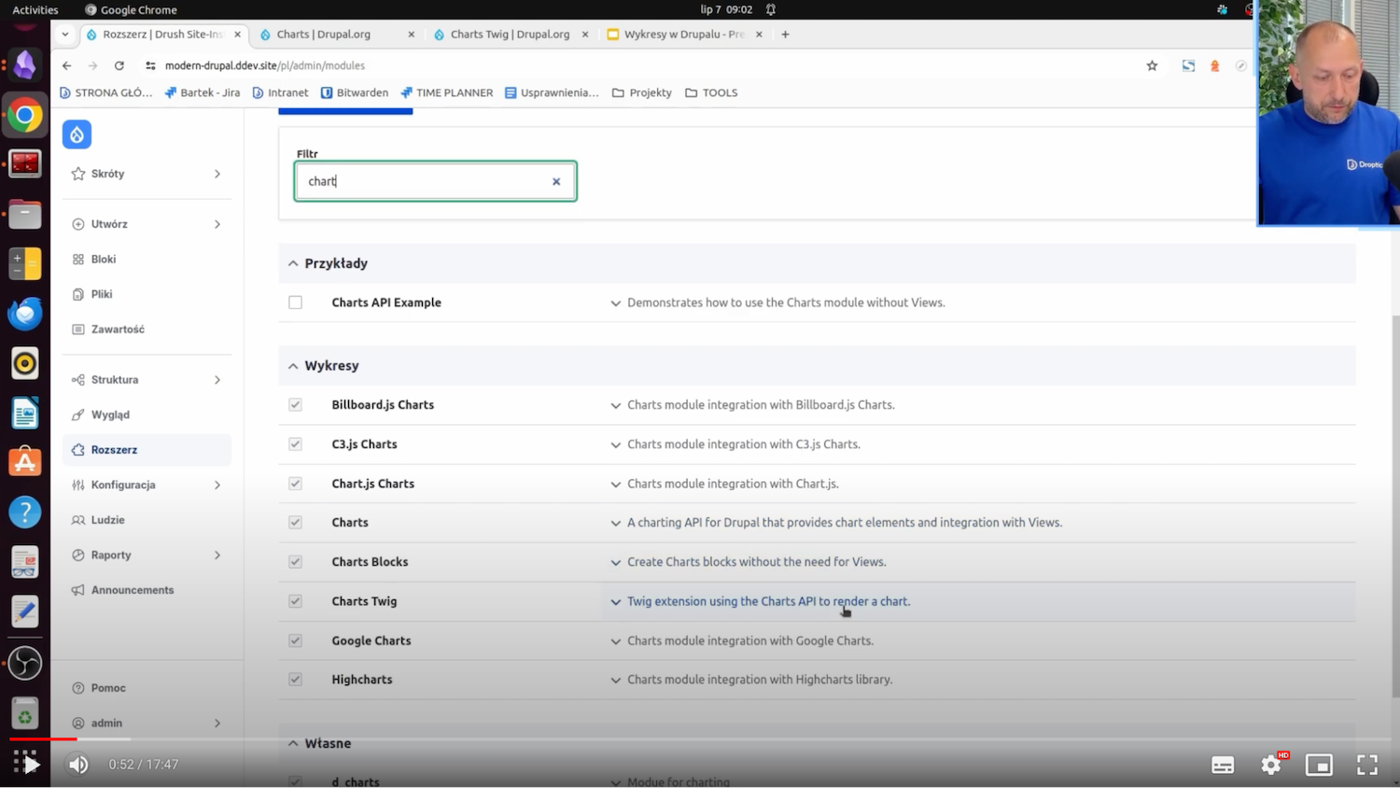The height and width of the screenshot is (788, 1400).
Task: Open Thunderbird in Ubuntu dock
Action: tap(25, 314)
